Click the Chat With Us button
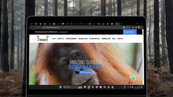The height and width of the screenshot is (97, 173). [x=130, y=32]
